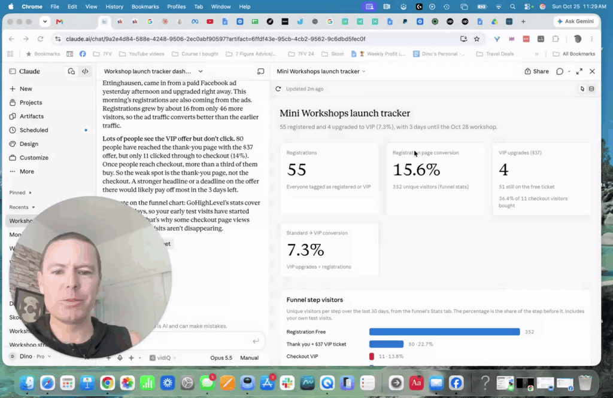Open the chat title dropdown chevron

click(x=201, y=71)
